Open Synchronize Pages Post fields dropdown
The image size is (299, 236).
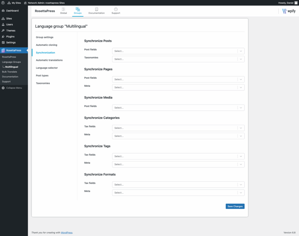175,79
